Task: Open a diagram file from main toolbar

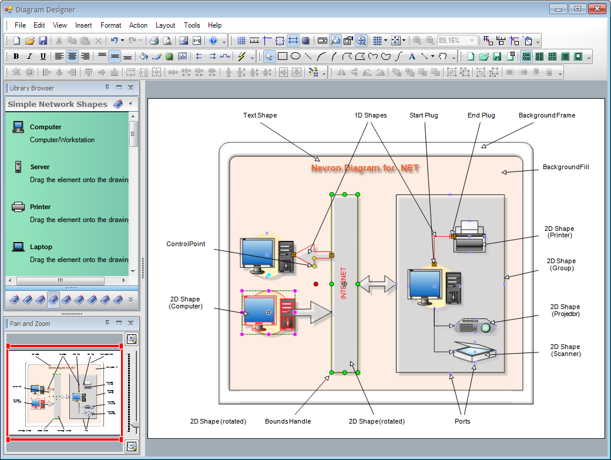Action: coord(30,41)
